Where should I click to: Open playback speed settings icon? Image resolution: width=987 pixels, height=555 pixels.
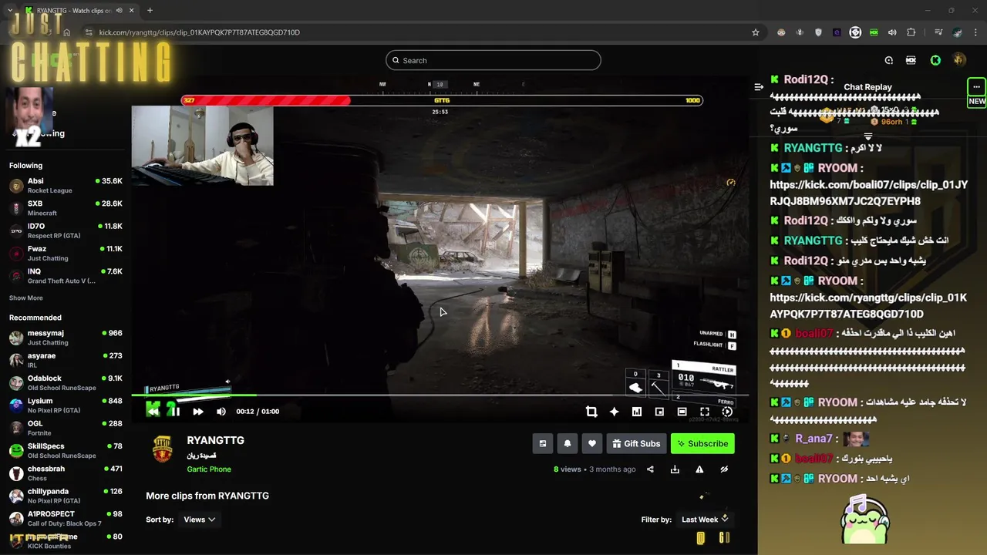click(x=727, y=412)
